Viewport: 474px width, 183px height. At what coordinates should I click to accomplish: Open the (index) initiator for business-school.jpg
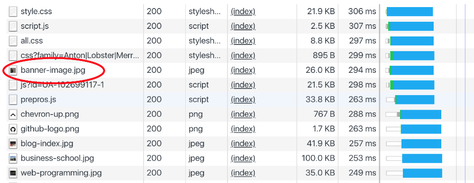click(243, 158)
